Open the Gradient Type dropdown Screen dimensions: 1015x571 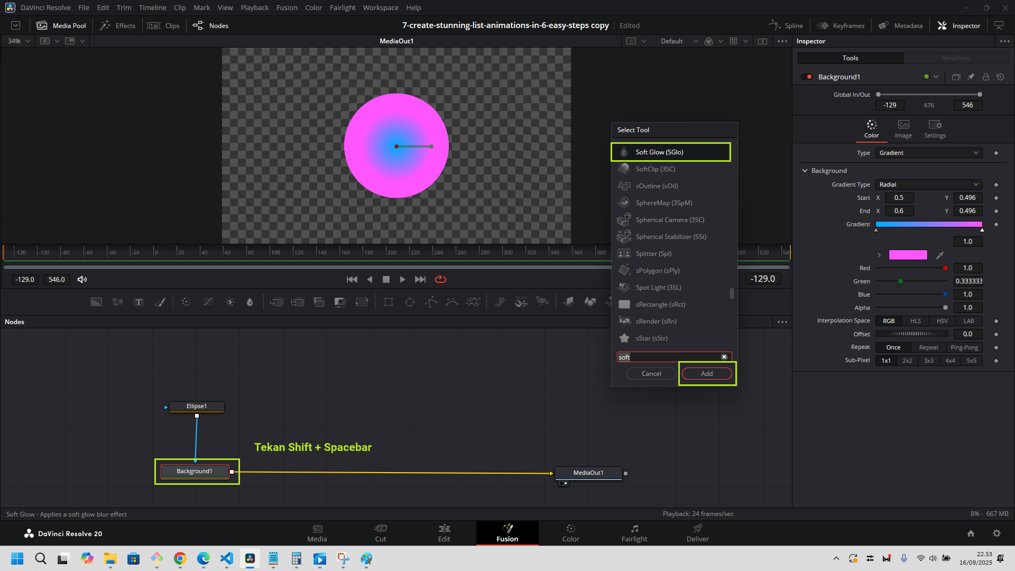click(929, 185)
